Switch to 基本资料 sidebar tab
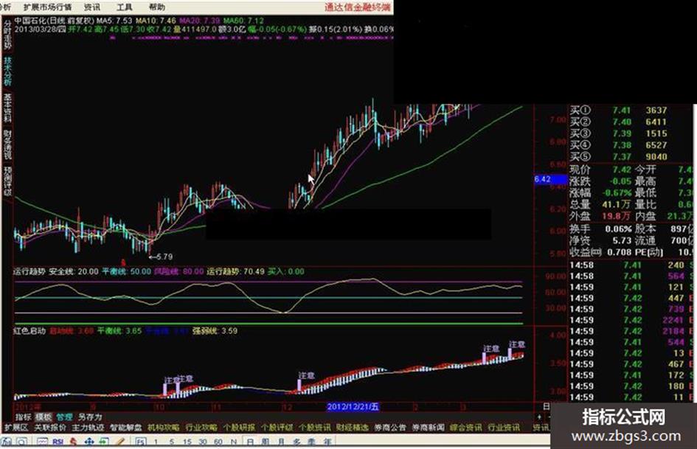The width and height of the screenshot is (697, 449). (7, 108)
